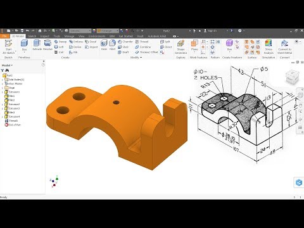Viewport: 304px width, 228px height.
Task: Apply the Shell tool
Action: (x=123, y=47)
